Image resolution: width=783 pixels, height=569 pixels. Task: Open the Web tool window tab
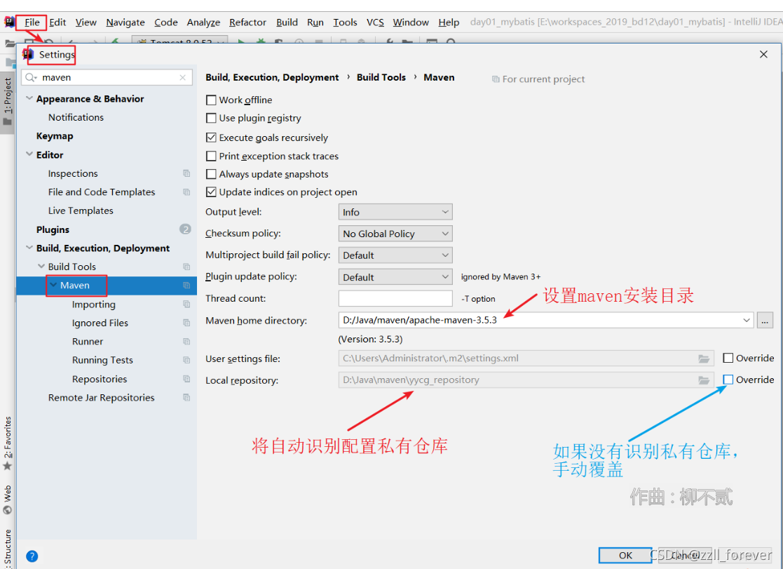pos(8,500)
